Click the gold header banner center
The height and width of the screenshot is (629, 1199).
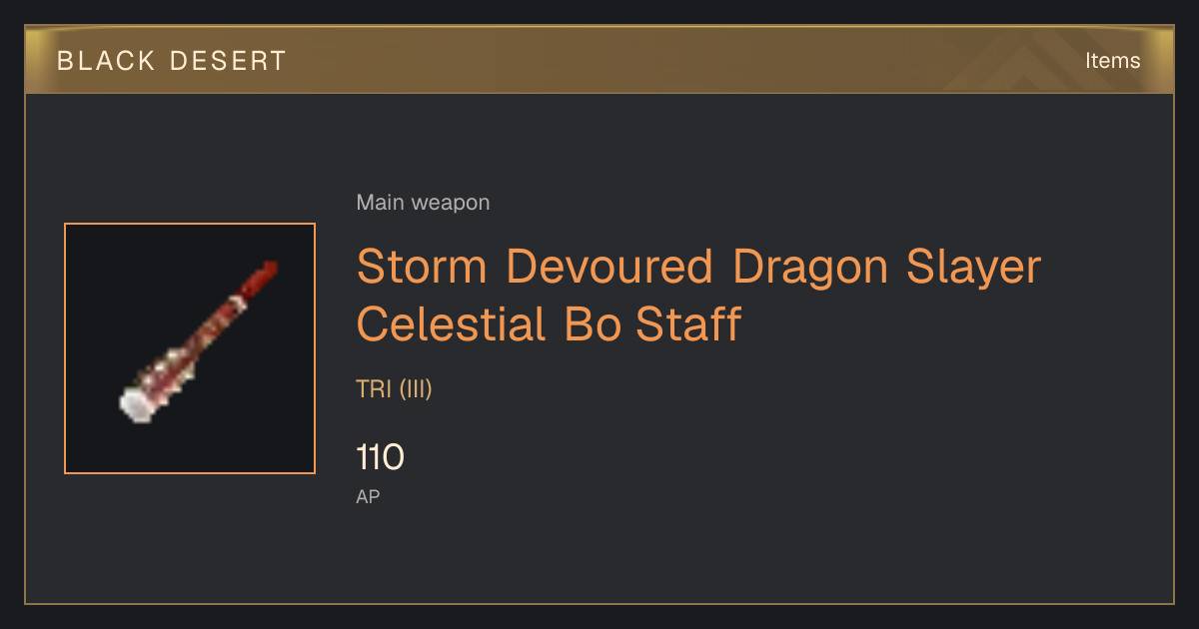pyautogui.click(x=599, y=60)
